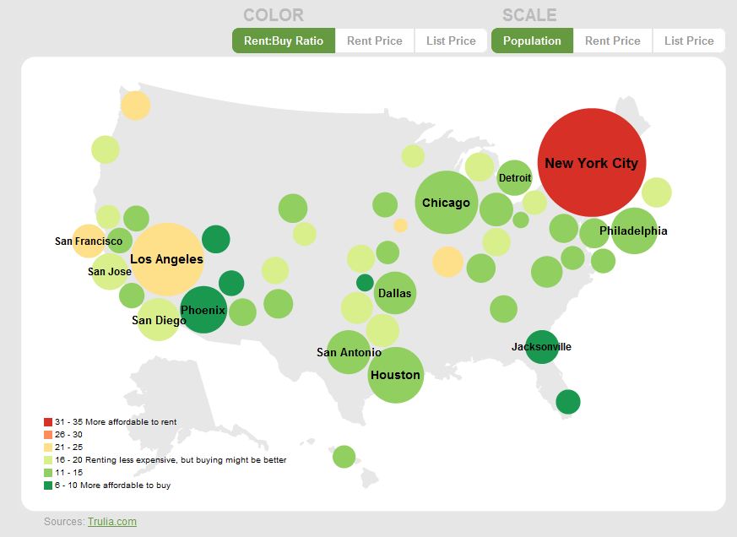Viewport: 737px width, 537px height.
Task: Open the Trulia.com source link
Action: click(x=112, y=522)
